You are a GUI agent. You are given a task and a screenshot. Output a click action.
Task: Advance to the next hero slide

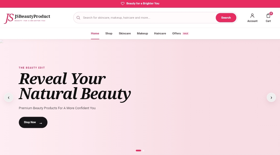point(271,98)
